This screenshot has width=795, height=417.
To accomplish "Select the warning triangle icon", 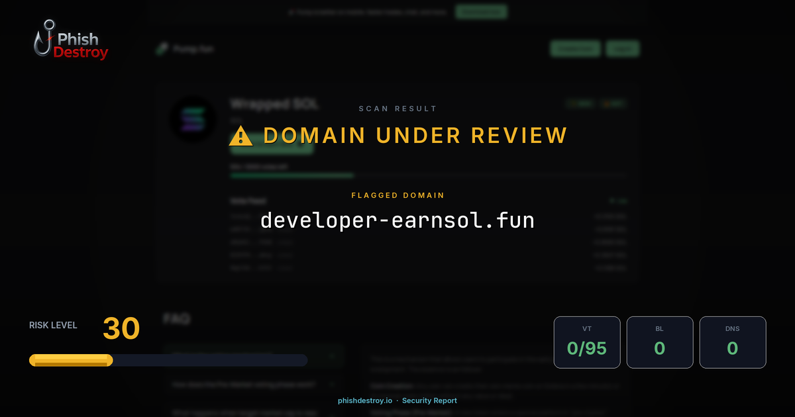I will (x=242, y=135).
